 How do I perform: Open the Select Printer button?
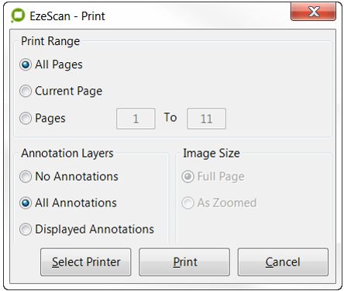coord(86,262)
